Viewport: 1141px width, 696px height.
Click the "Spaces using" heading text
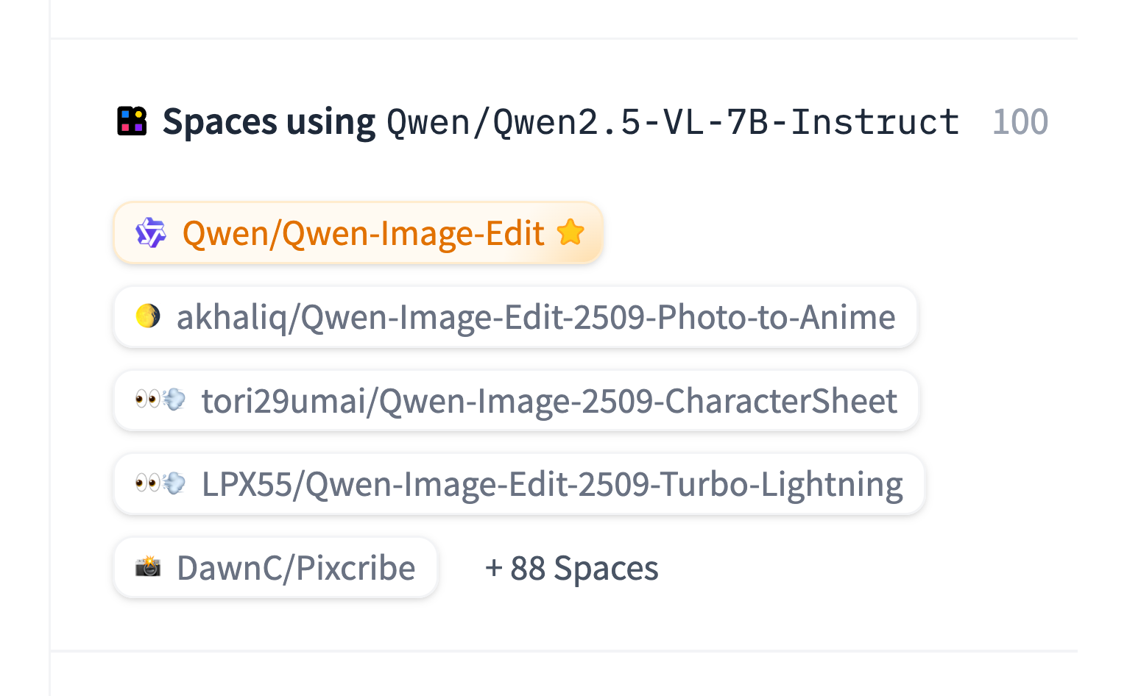(x=269, y=122)
